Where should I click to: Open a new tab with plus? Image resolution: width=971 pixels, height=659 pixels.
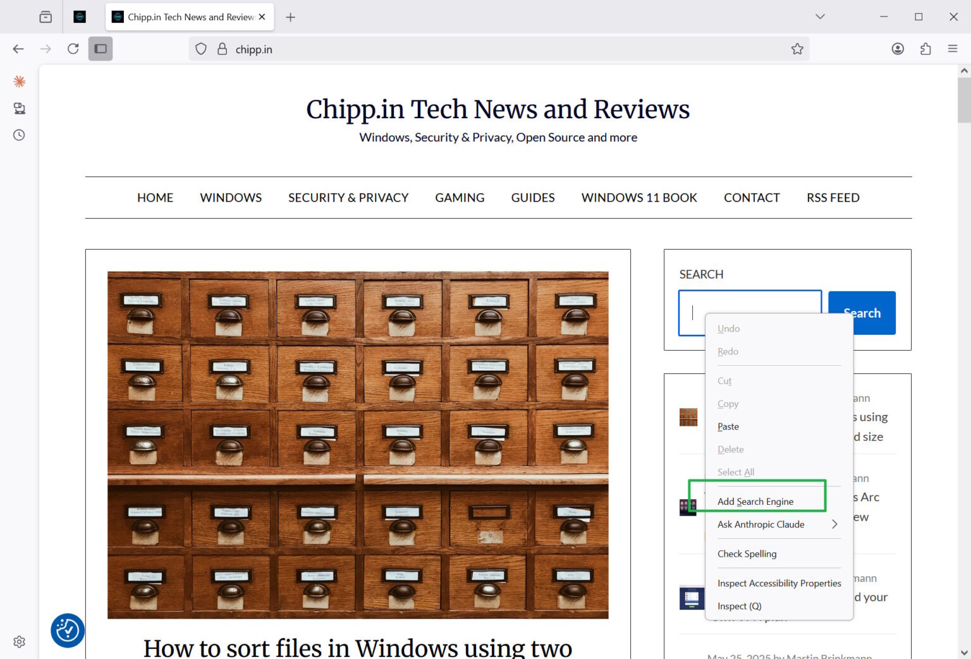coord(291,17)
